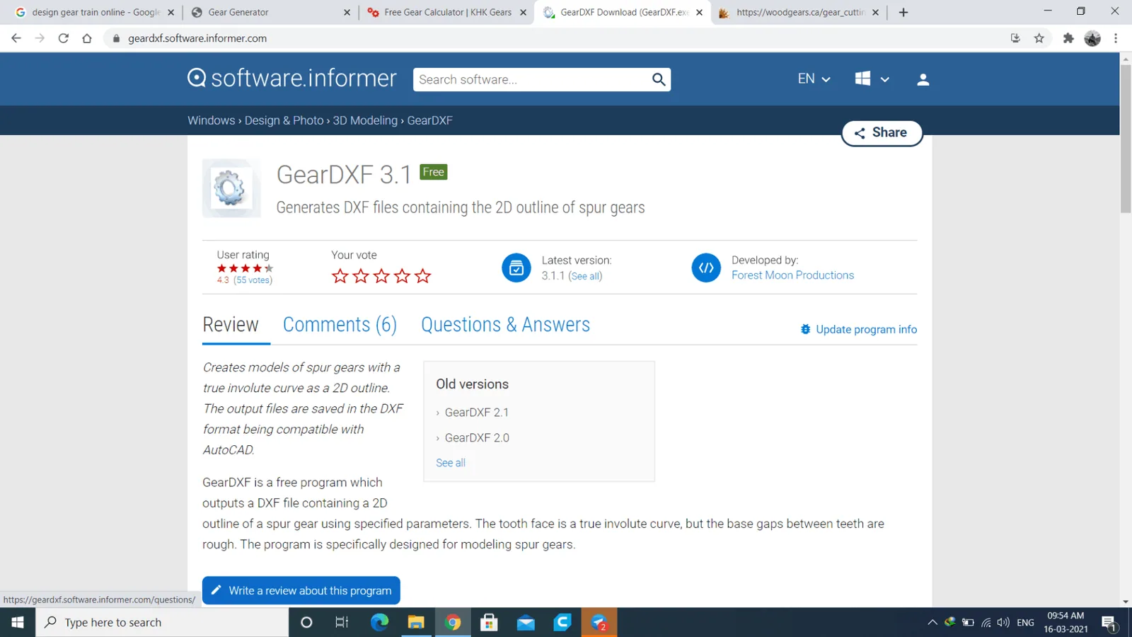
Task: Show hidden system tray icons
Action: pos(932,623)
